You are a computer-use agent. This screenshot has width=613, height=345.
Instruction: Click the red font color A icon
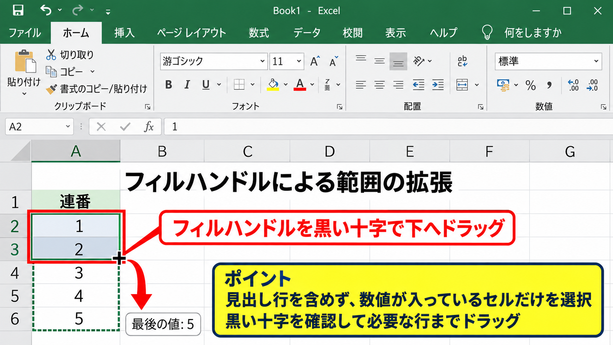tap(300, 85)
